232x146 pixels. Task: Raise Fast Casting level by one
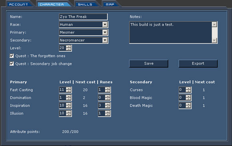pos(68,88)
